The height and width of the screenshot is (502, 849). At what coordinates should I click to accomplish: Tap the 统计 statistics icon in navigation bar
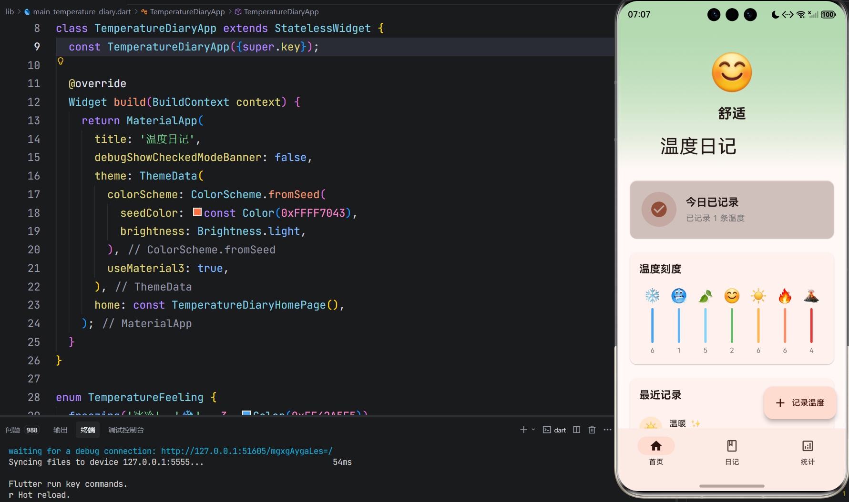808,446
